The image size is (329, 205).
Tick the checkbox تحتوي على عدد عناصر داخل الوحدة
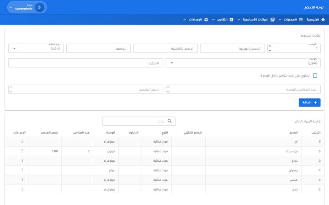point(315,76)
